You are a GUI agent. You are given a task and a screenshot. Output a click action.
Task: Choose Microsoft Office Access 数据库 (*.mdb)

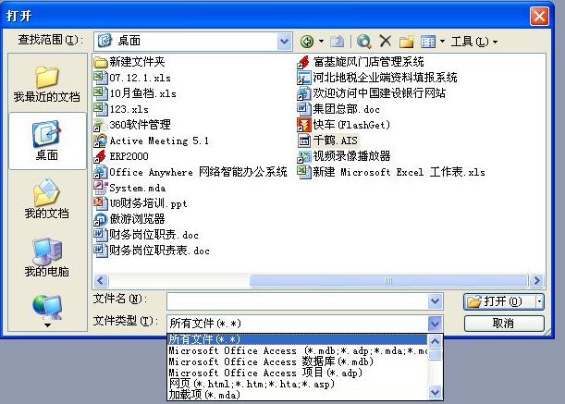point(297,361)
